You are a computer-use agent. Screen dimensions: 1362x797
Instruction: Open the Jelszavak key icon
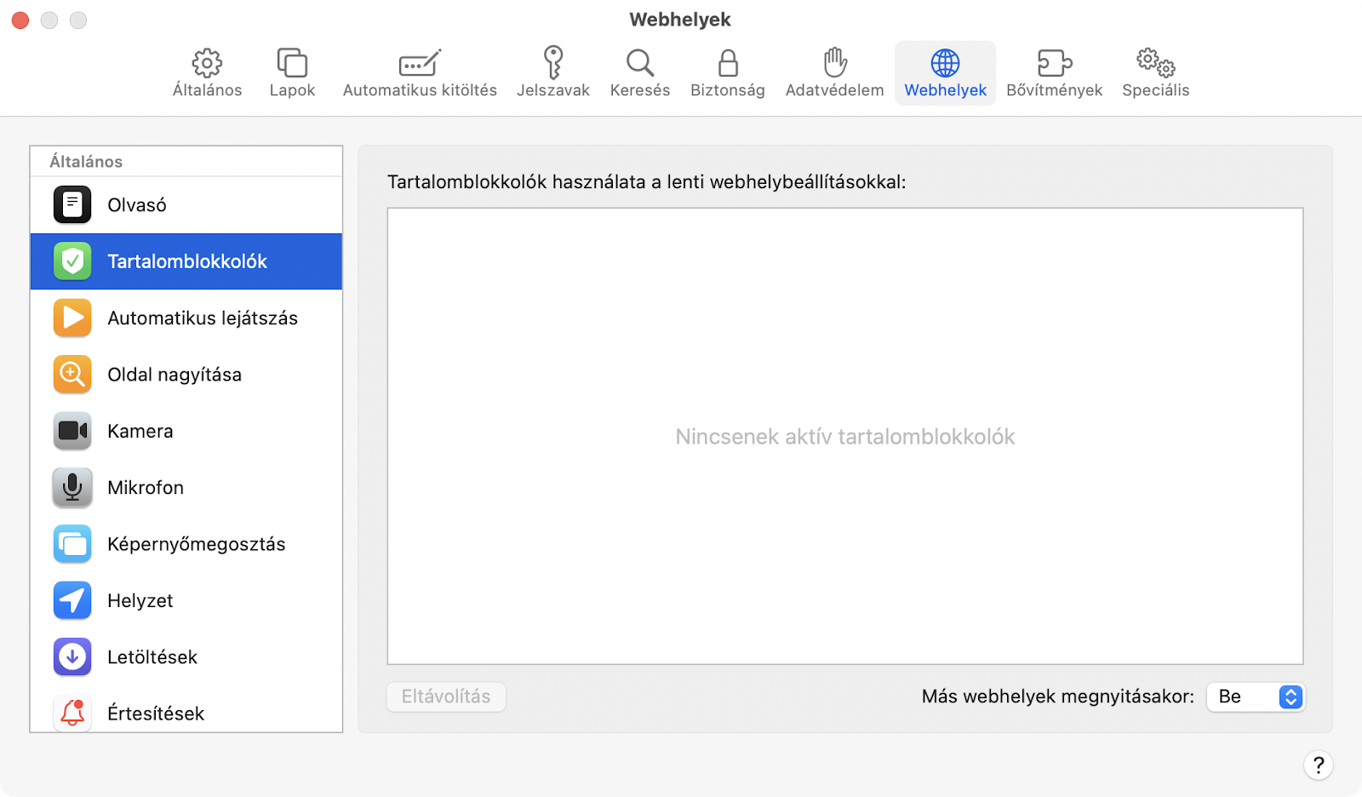(x=553, y=63)
